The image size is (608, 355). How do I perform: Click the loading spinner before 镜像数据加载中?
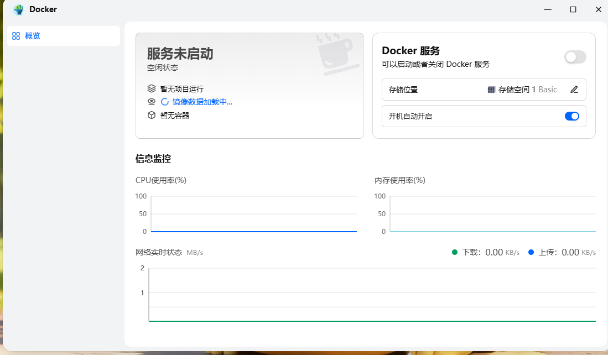(x=165, y=102)
